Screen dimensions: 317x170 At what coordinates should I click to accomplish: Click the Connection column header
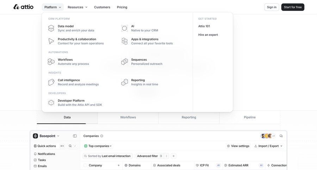tap(276, 165)
